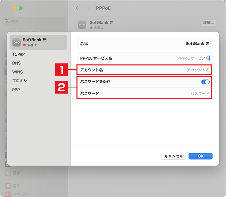Open 壁紙 settings from the sidebar icon
Viewport: 226px width, 197px height.
tap(8, 173)
